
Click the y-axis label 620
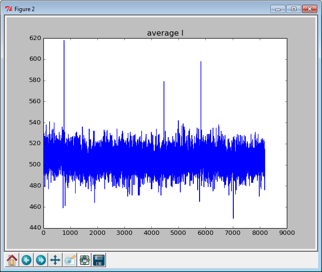tap(35, 38)
